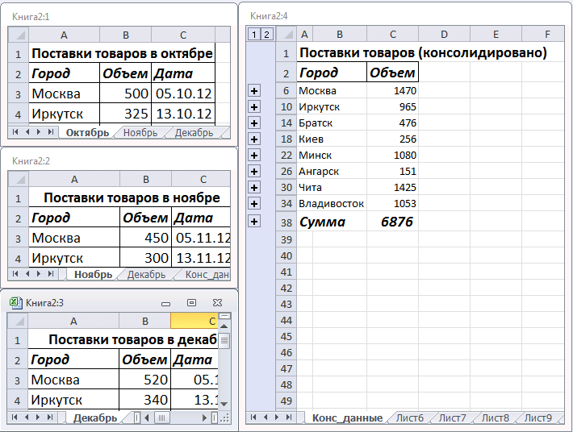
Task: Switch to Декабрь tab in Книга2:2
Action: pyautogui.click(x=146, y=274)
